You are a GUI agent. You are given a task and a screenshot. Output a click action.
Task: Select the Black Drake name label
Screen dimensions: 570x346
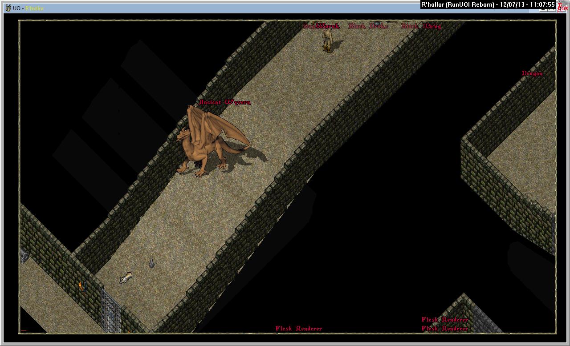(368, 26)
